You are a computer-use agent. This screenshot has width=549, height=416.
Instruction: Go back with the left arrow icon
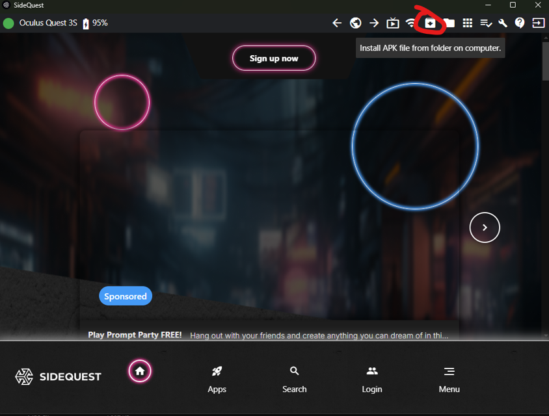[x=337, y=23]
